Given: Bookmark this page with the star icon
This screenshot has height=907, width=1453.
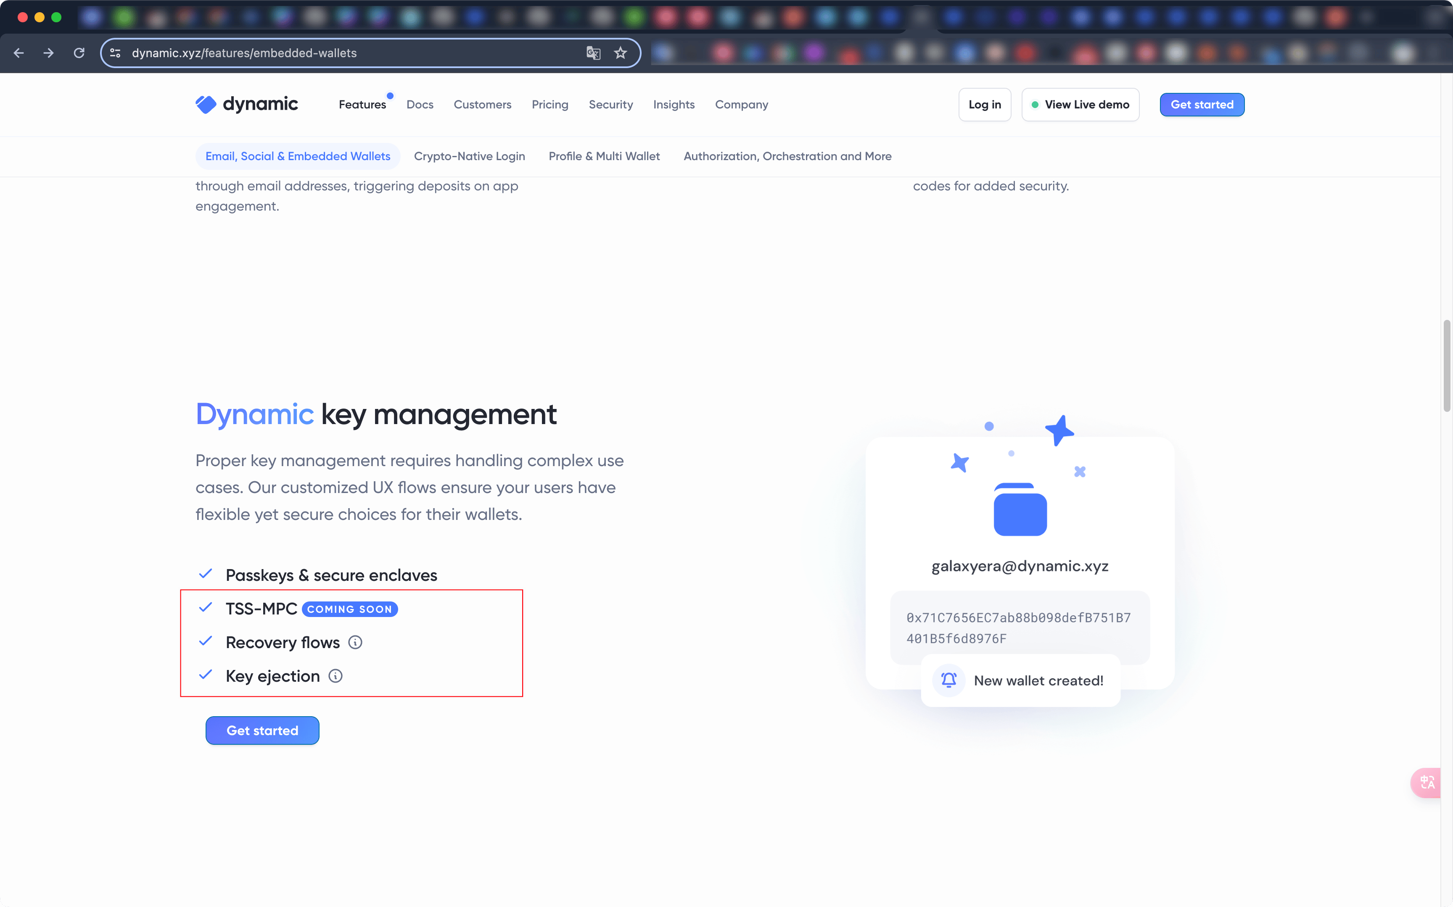Looking at the screenshot, I should (x=620, y=53).
